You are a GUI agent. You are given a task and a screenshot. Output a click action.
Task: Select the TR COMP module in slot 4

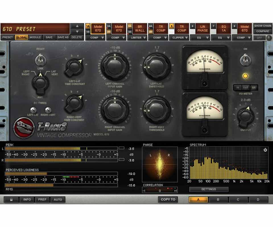161,29
